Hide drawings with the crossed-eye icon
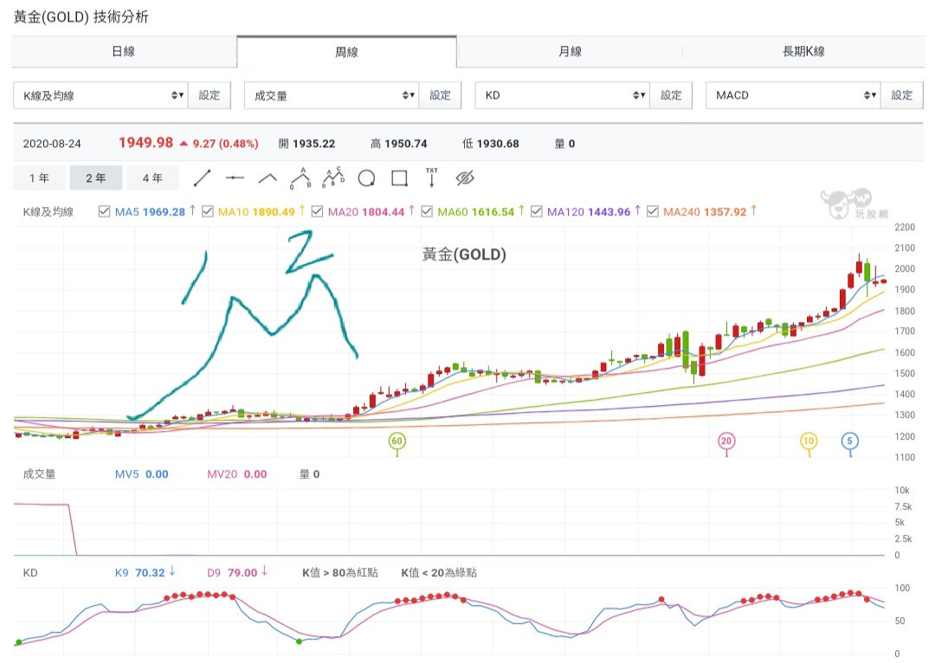The image size is (935, 663). tap(465, 178)
